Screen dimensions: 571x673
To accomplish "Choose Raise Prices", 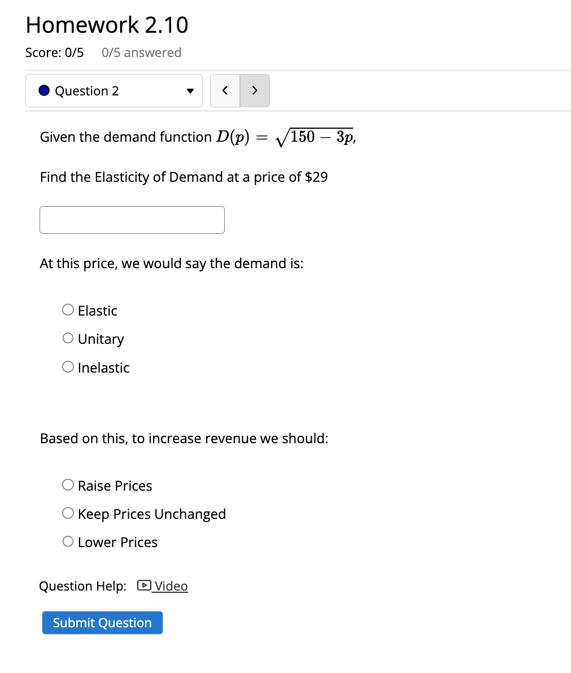I will [x=68, y=484].
